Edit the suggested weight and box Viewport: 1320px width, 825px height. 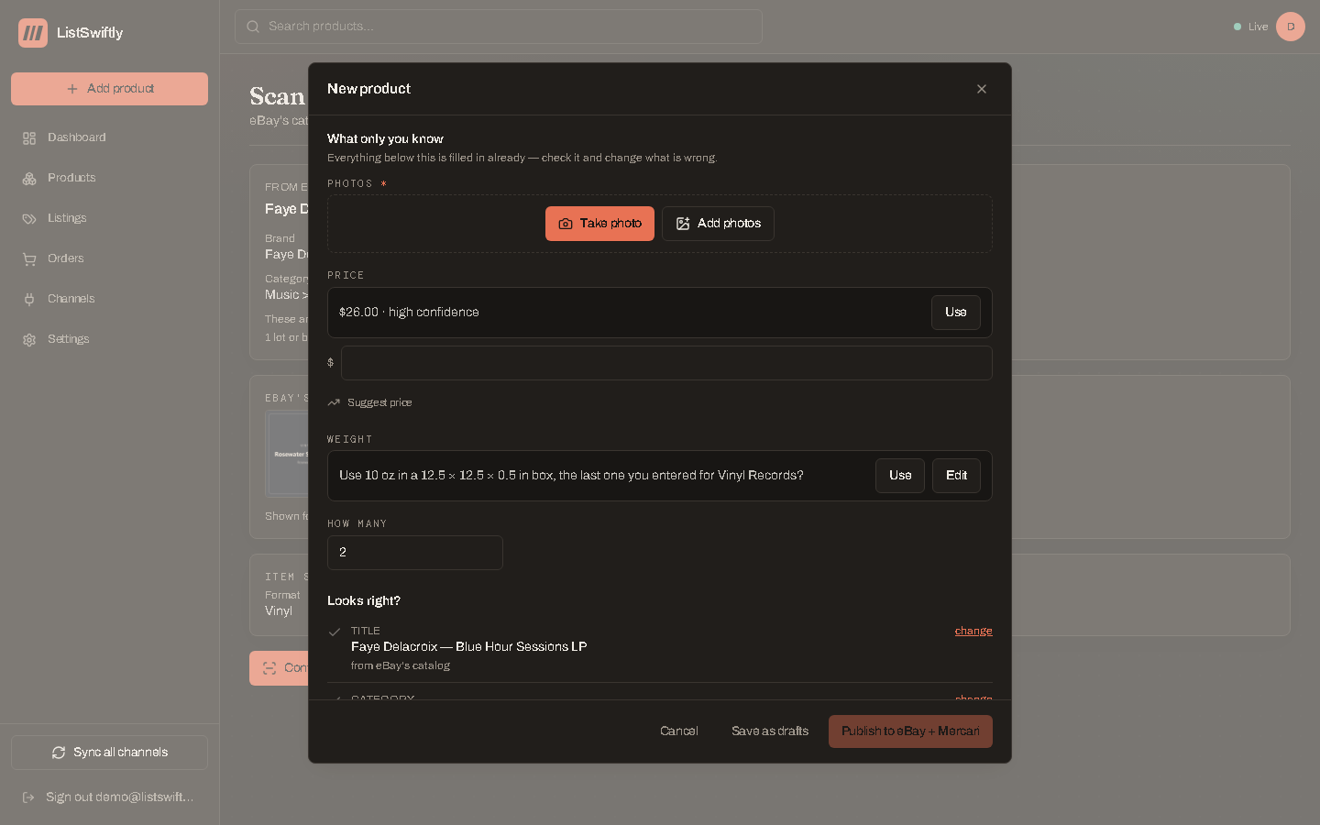(956, 476)
